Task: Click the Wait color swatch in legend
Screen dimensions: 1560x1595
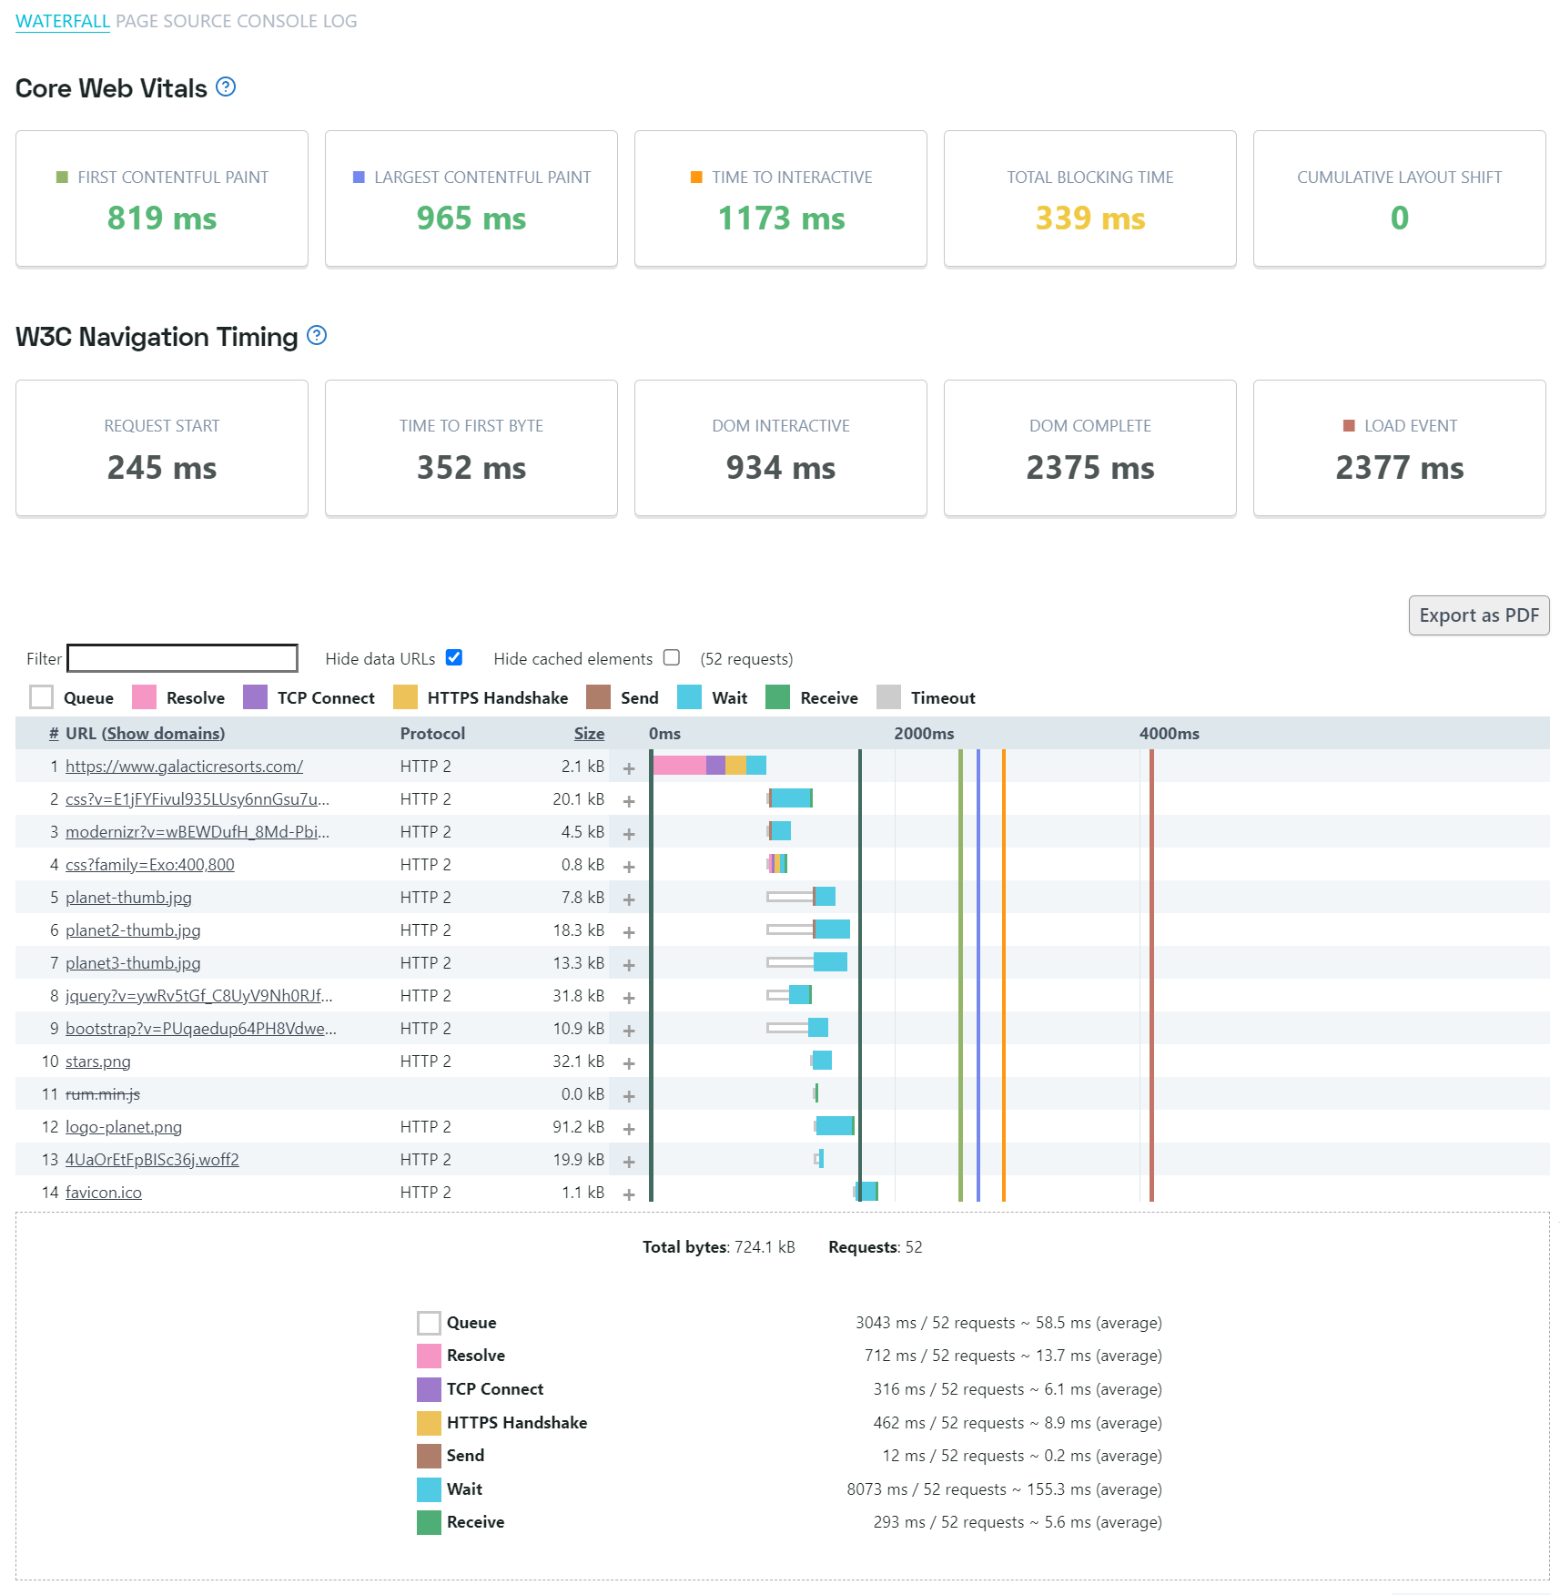Action: (x=689, y=697)
